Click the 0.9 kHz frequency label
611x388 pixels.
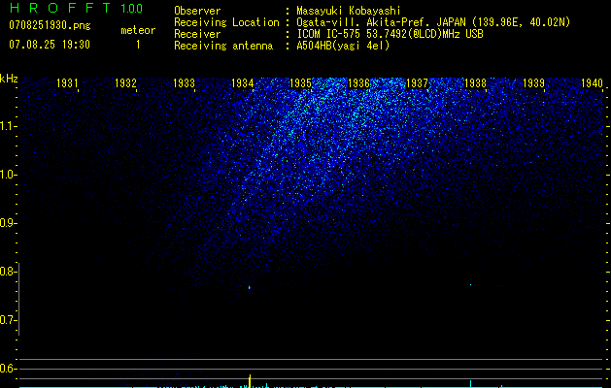tap(8, 223)
